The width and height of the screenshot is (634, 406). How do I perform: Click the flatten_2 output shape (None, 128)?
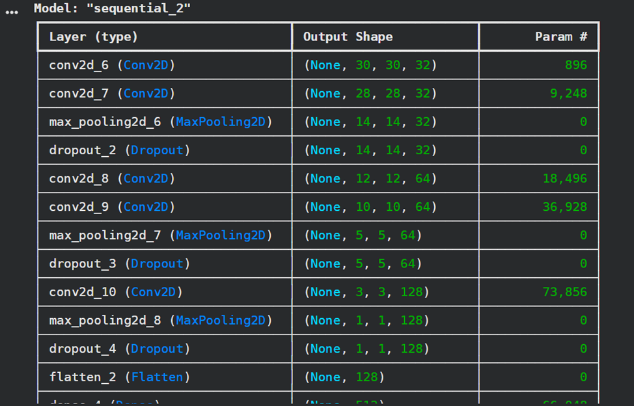coord(344,377)
